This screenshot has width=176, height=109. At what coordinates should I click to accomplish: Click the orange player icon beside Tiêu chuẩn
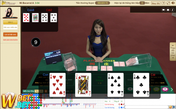click(x=46, y=91)
